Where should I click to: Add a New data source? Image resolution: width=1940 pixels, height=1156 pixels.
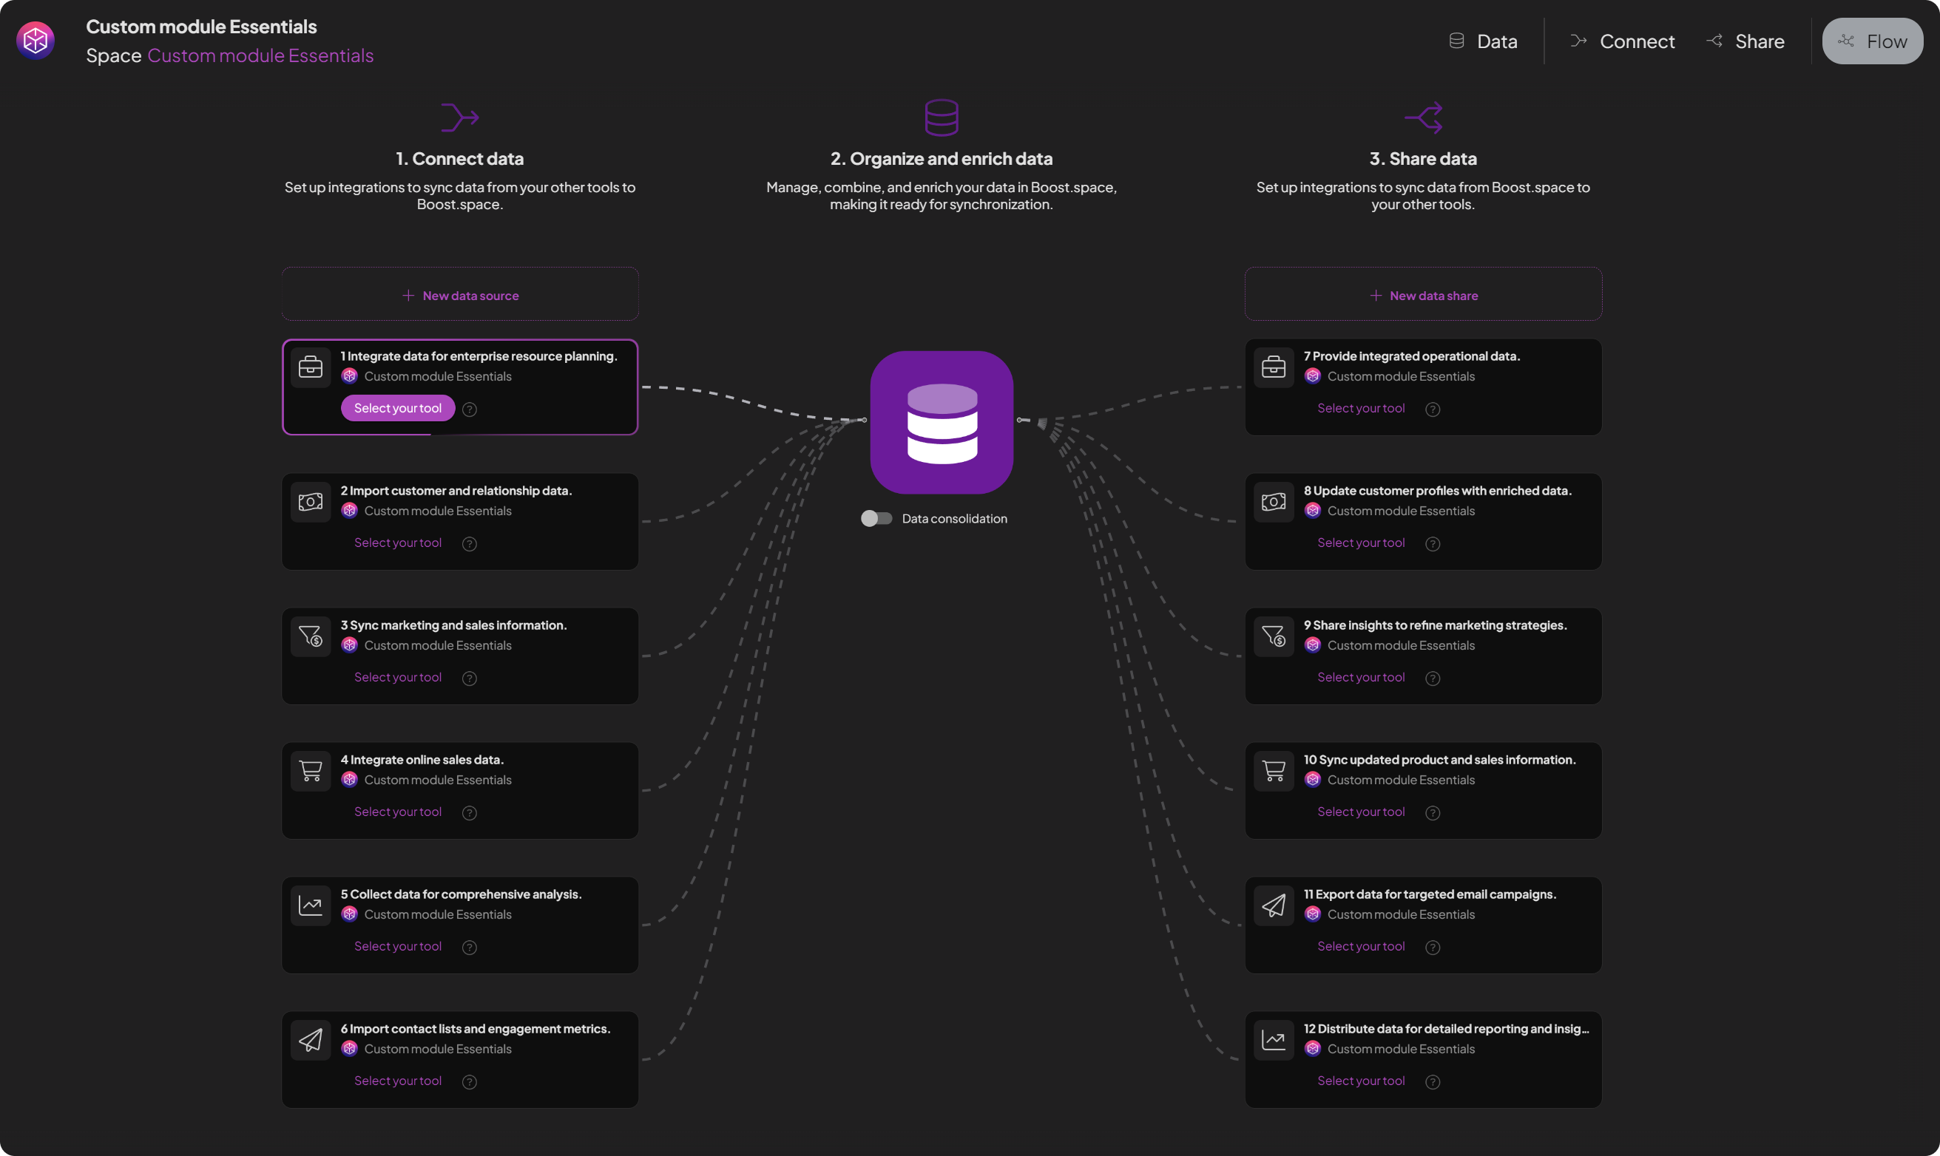point(460,295)
